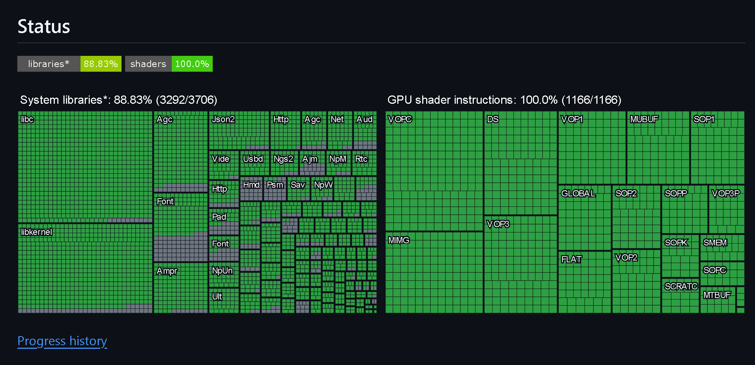Select the SOP1 shader block
Screen dimensions: 755x365
(718, 148)
